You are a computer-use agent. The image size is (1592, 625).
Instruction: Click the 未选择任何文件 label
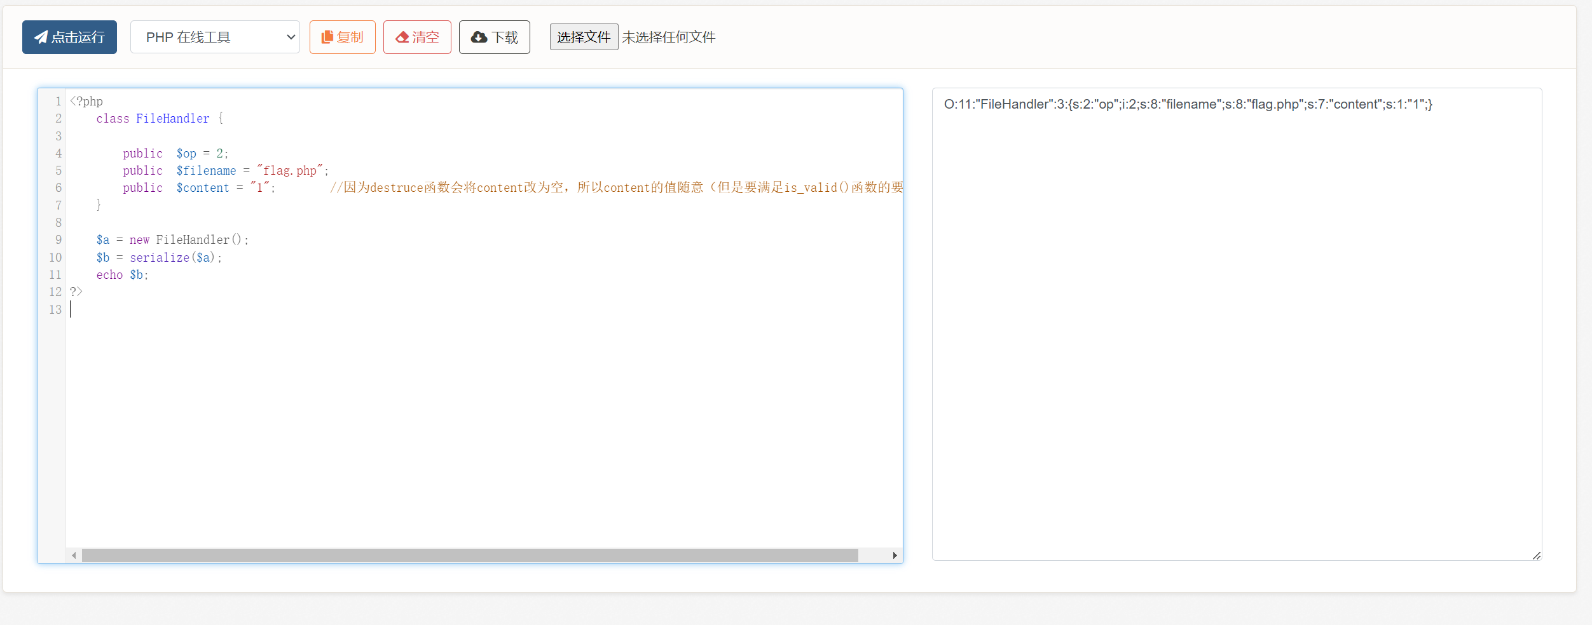click(669, 37)
